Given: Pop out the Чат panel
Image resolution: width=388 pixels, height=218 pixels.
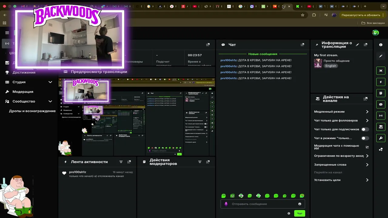Looking at the screenshot, I should pos(302,45).
